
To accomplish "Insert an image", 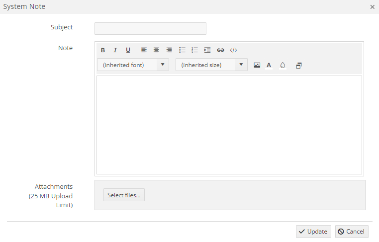I will coord(257,65).
